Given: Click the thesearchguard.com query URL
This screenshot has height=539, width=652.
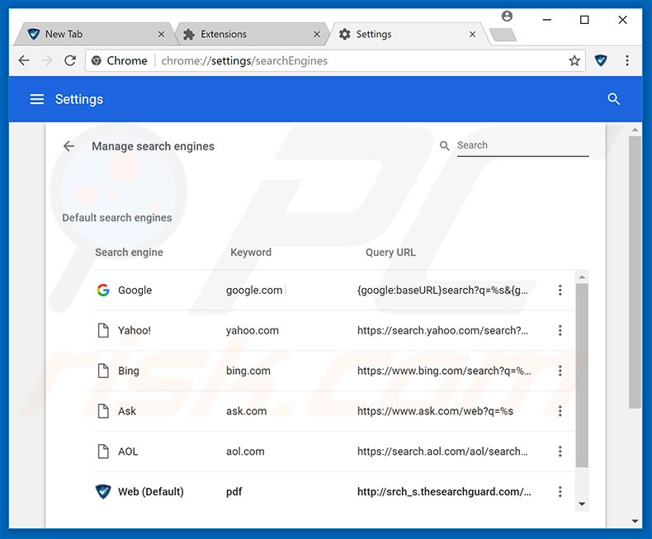Looking at the screenshot, I should coord(444,492).
